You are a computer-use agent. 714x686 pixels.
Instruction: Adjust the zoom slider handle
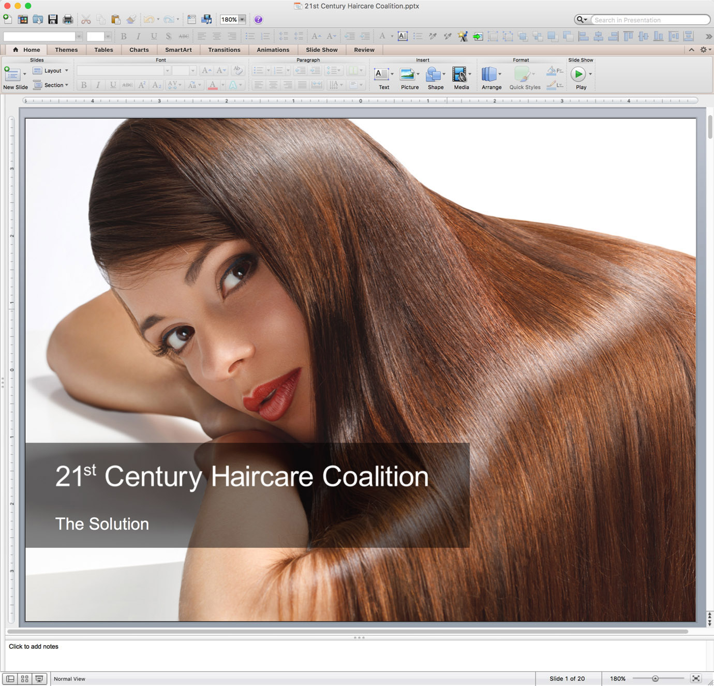click(x=655, y=679)
